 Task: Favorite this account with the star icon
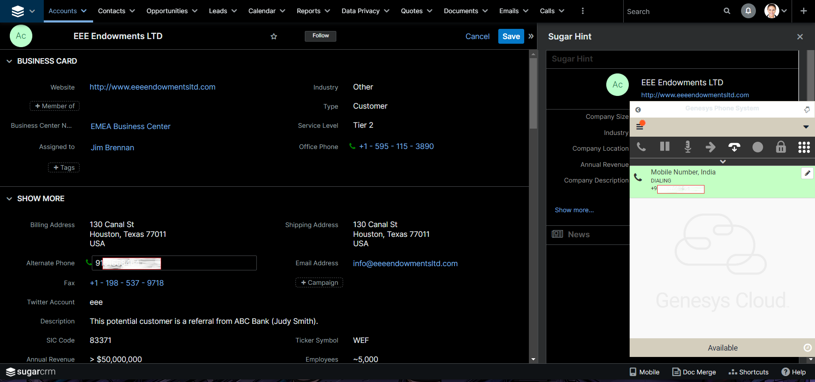(274, 37)
